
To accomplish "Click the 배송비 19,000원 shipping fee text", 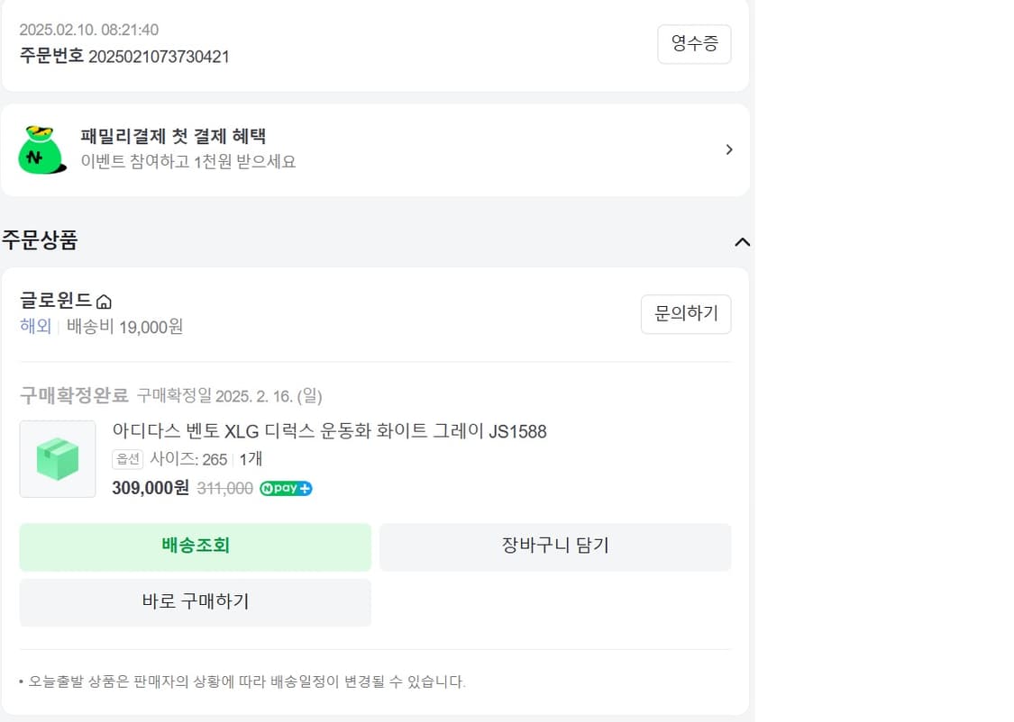I will coord(124,327).
